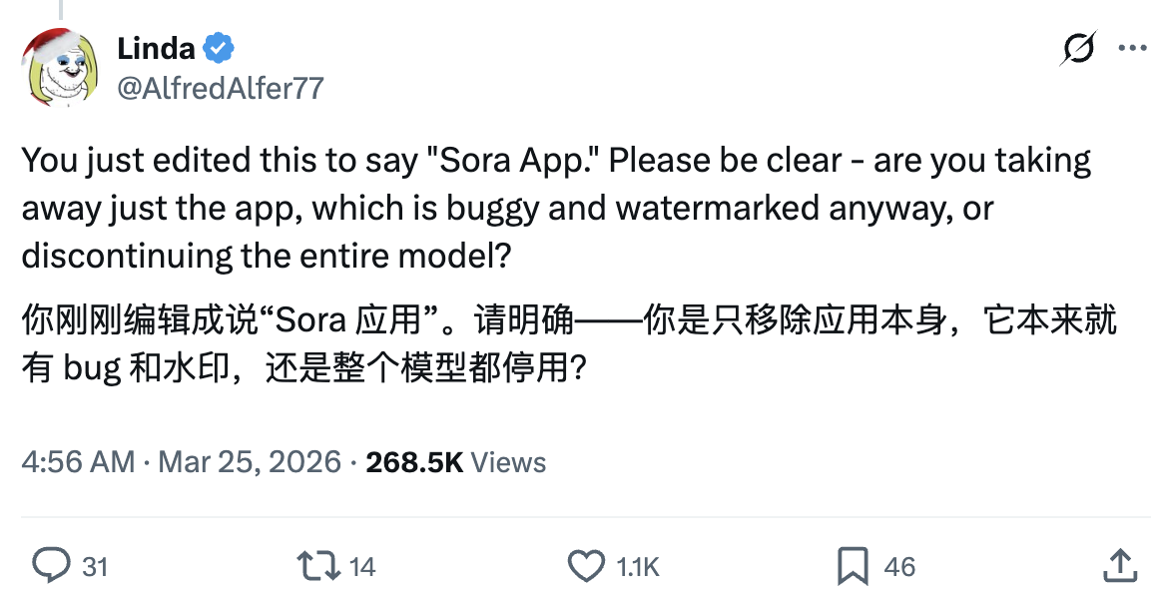
Task: Click the reply count of 31
Action: point(94,567)
